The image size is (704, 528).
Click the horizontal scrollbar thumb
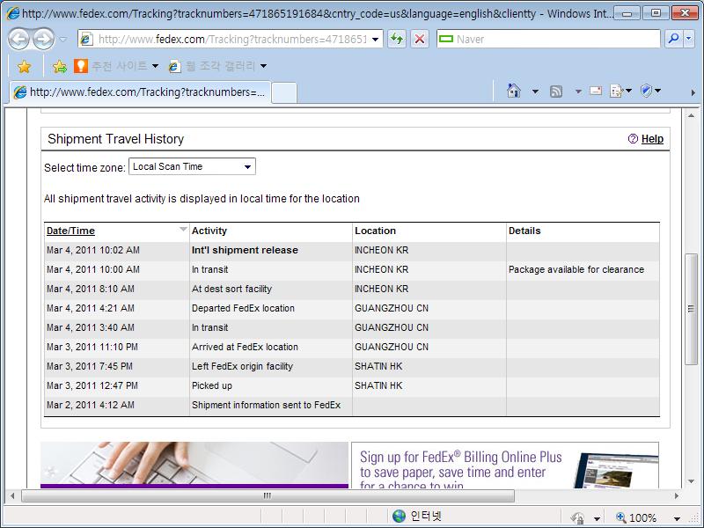tap(268, 495)
